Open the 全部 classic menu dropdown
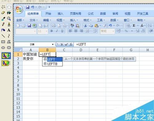 tap(20, 20)
